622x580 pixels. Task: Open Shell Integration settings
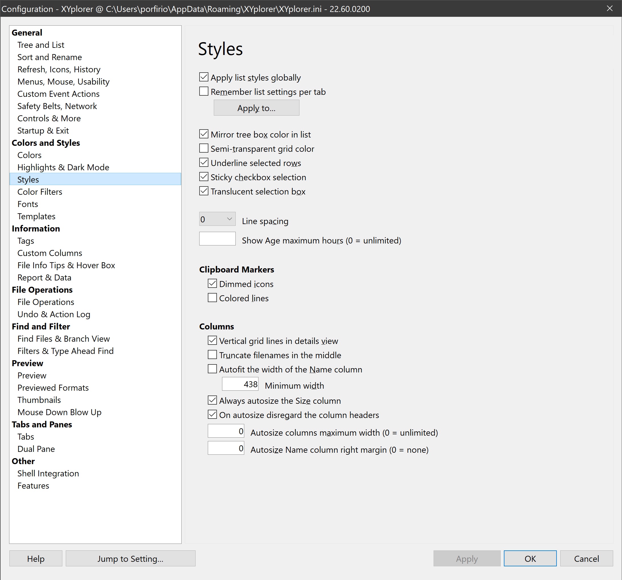pos(48,473)
